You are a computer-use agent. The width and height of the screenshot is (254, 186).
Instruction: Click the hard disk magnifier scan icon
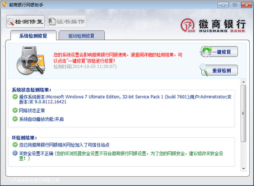point(31,60)
